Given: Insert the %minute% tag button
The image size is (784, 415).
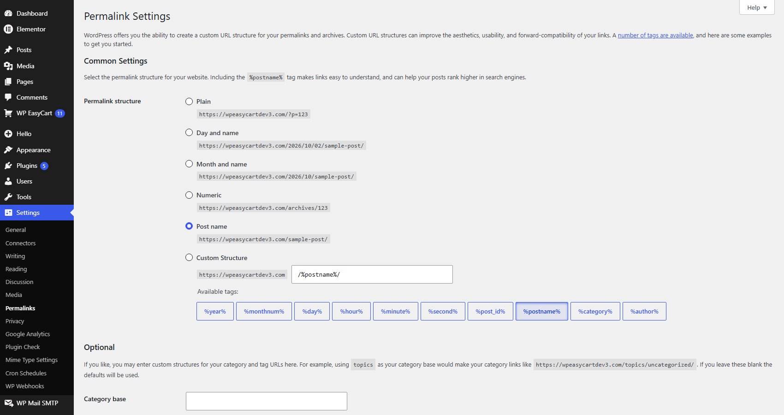Looking at the screenshot, I should [x=396, y=311].
